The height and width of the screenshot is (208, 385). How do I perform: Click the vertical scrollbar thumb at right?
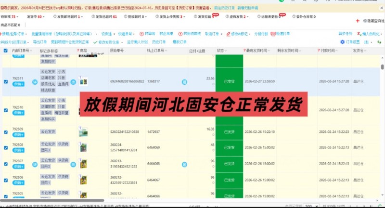tap(382, 67)
